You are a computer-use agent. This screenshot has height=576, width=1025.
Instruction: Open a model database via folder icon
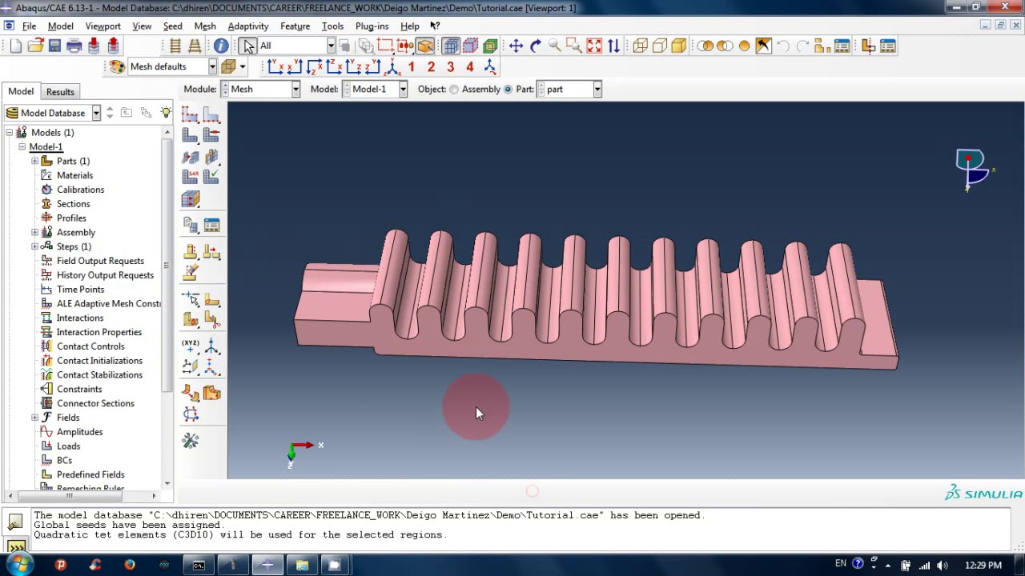tap(35, 46)
